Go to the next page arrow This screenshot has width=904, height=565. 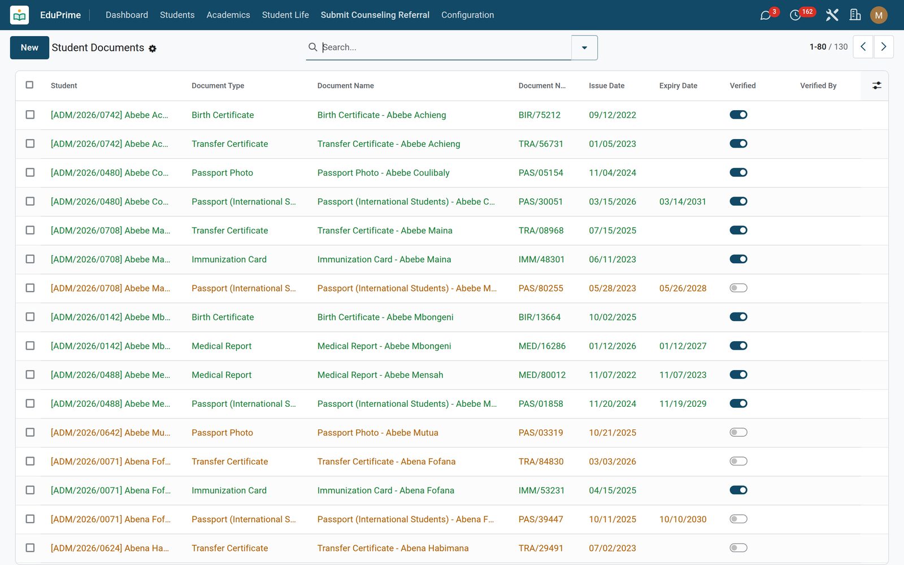[x=884, y=47]
